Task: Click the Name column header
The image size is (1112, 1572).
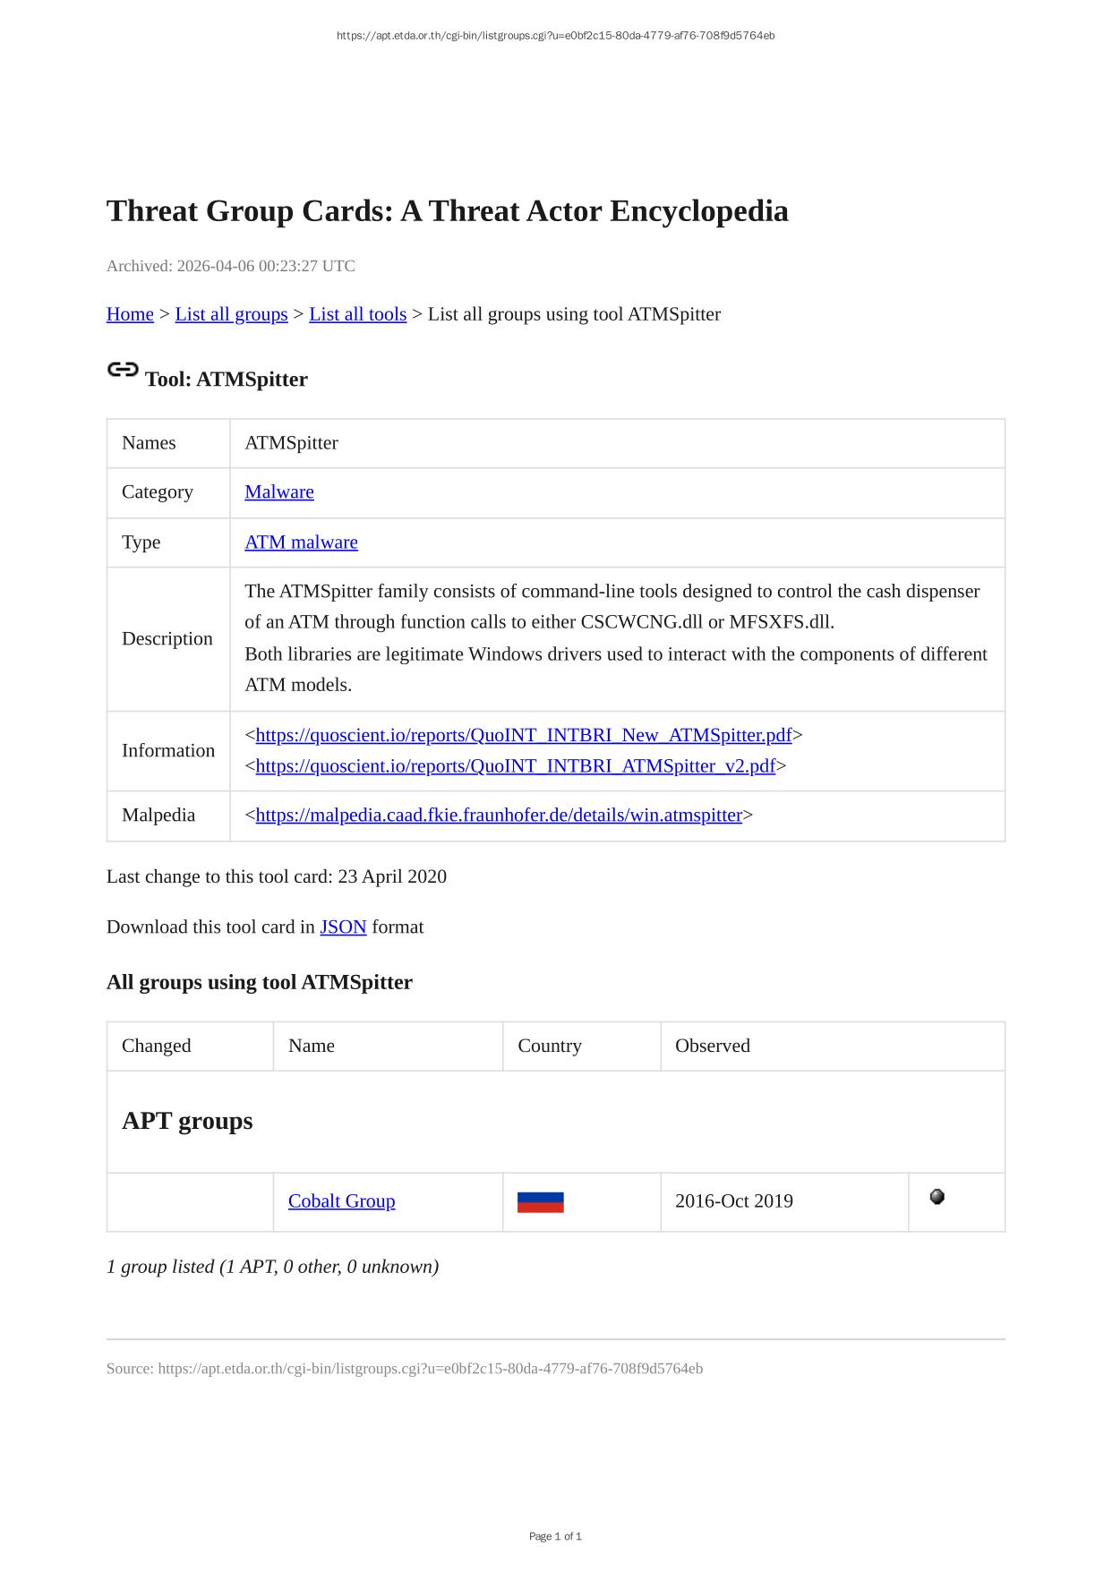Action: pyautogui.click(x=312, y=1046)
